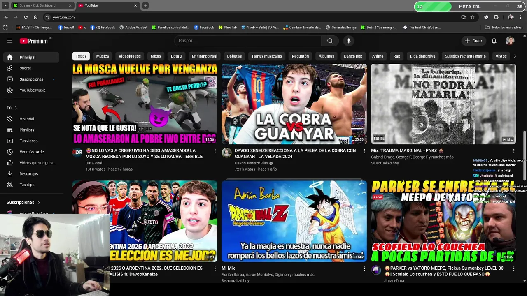Select the Subidos recientemente chip

[x=465, y=56]
